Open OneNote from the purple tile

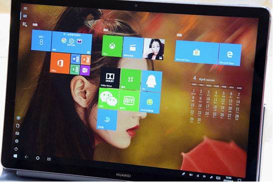pyautogui.click(x=85, y=70)
